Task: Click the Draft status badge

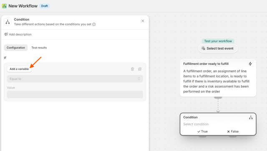Action: [x=45, y=6]
